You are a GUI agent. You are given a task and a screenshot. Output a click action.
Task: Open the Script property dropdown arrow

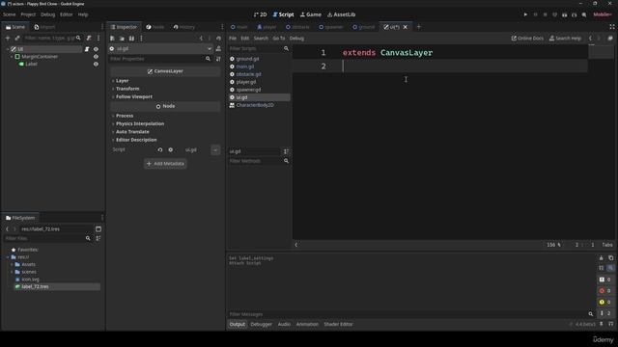(215, 150)
